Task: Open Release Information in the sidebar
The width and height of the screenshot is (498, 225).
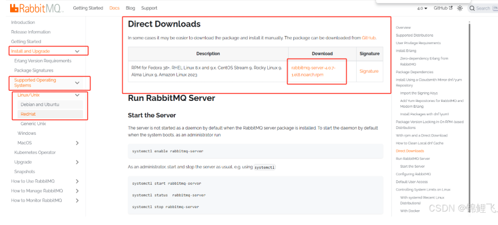Action: tap(30, 32)
